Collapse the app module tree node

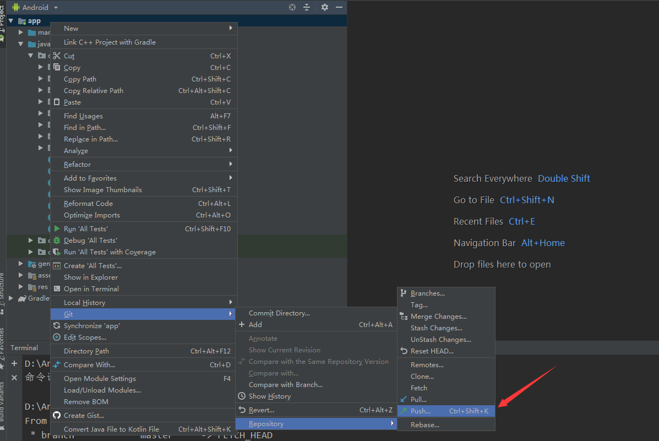coord(12,20)
